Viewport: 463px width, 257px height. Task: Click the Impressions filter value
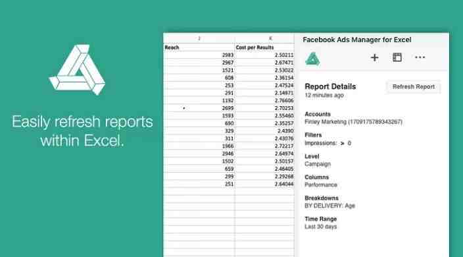(328, 143)
